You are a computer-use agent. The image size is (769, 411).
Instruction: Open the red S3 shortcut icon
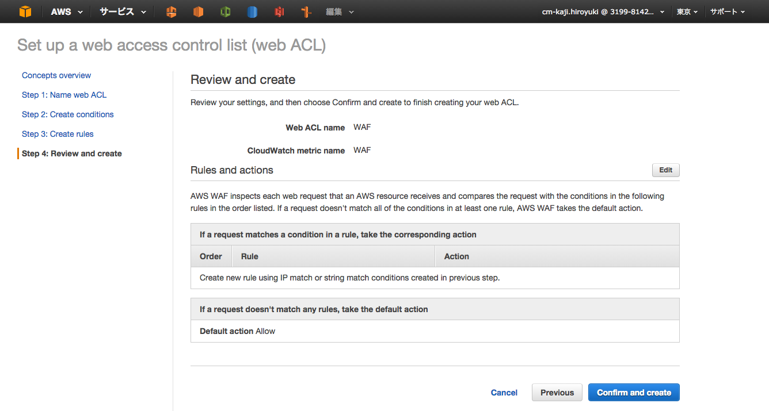coord(280,11)
